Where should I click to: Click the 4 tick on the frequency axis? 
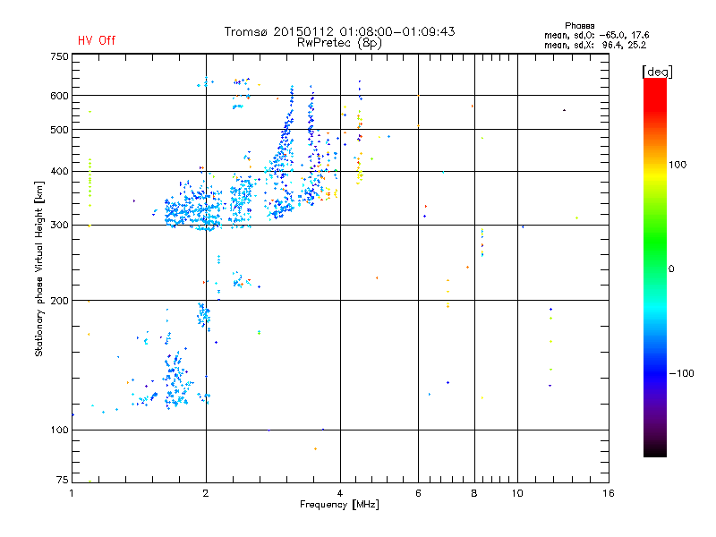coord(340,494)
